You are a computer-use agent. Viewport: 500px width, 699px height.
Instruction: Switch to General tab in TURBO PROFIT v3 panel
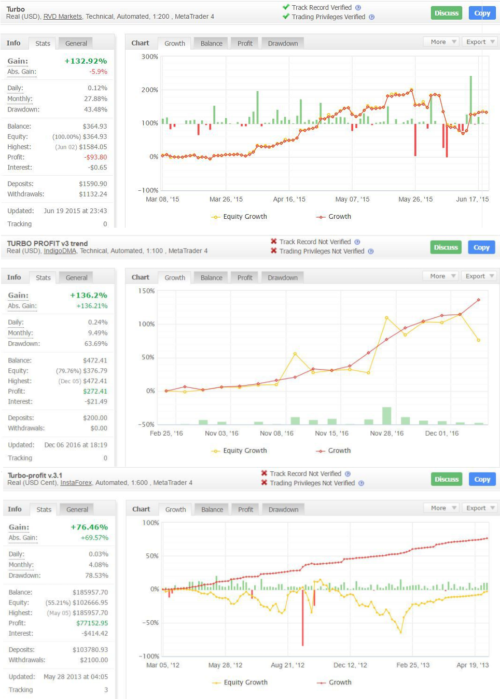[x=76, y=278]
